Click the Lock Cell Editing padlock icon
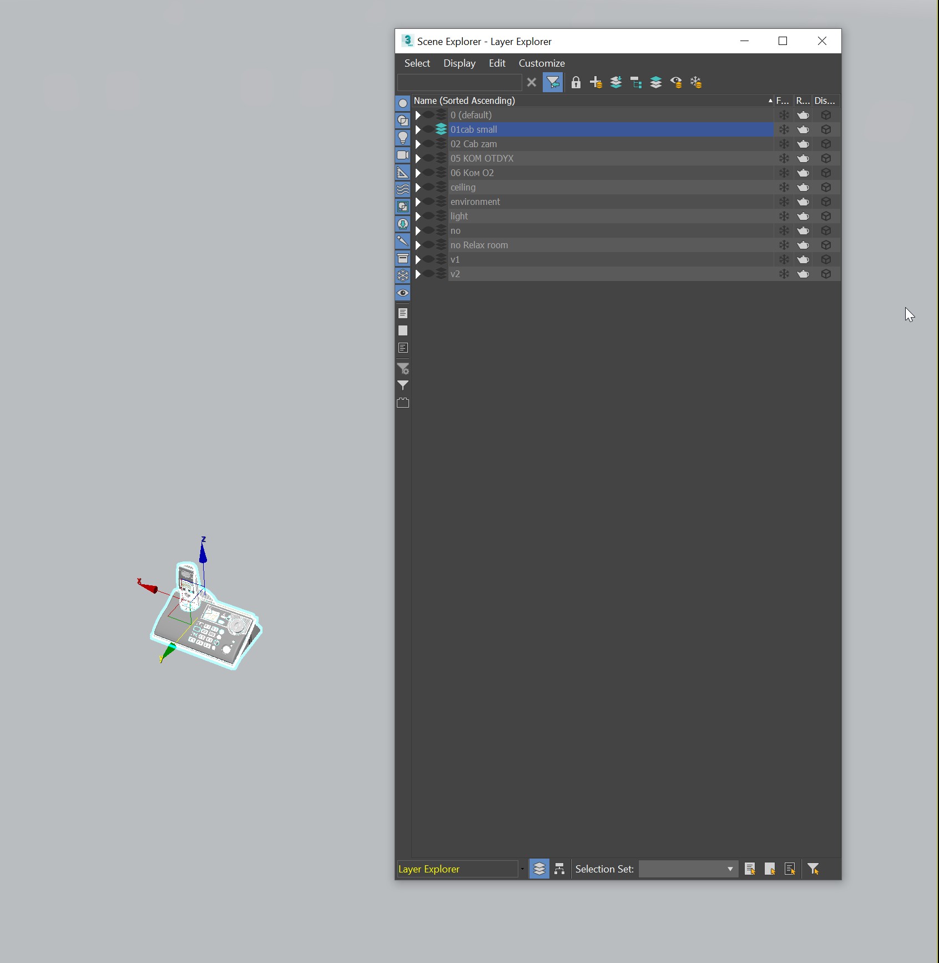This screenshot has height=963, width=939. click(x=576, y=83)
